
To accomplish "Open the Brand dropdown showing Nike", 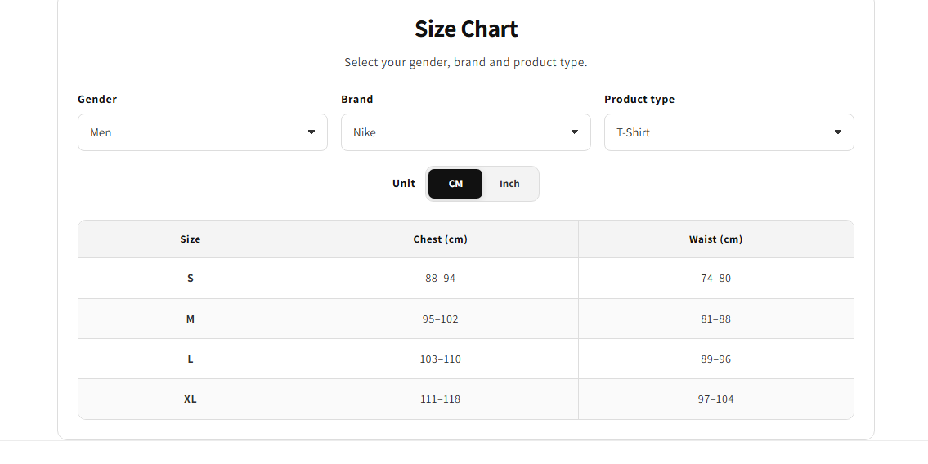I will coord(466,132).
